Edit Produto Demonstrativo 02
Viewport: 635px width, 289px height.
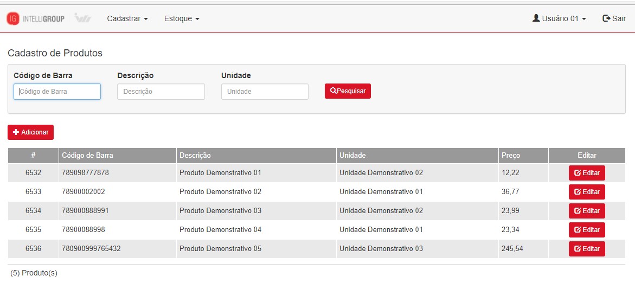[587, 192]
